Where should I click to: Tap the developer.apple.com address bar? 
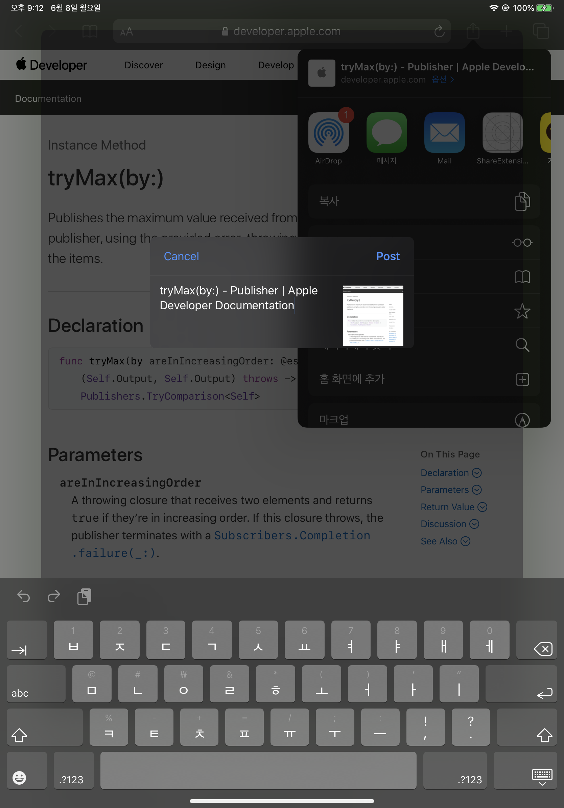point(281,31)
